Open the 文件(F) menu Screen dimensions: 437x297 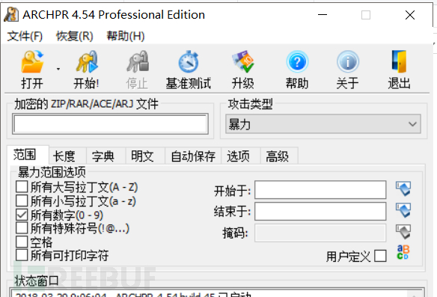coord(25,36)
